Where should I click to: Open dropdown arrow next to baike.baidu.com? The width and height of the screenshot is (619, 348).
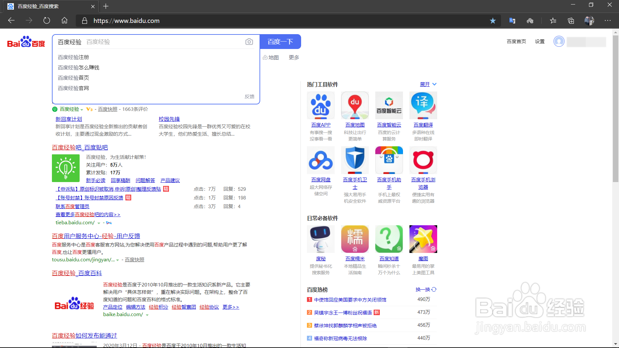[x=147, y=315]
